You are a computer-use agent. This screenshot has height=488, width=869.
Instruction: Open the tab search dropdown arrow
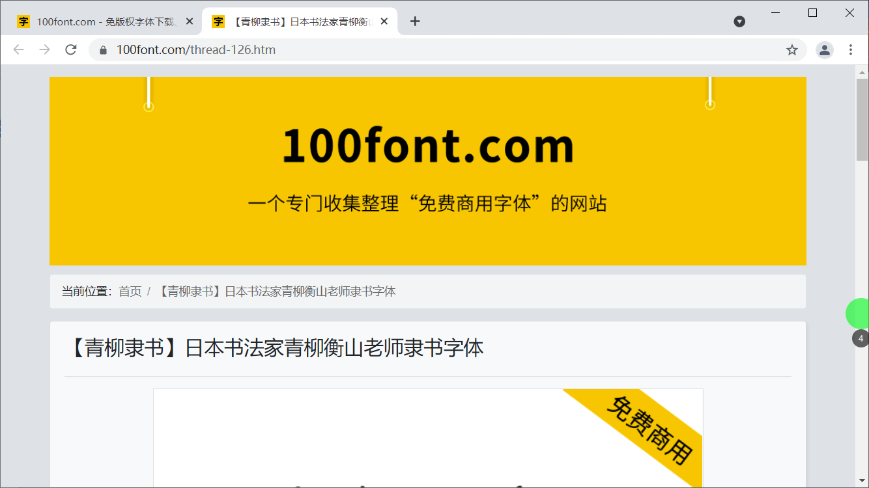[x=739, y=21]
